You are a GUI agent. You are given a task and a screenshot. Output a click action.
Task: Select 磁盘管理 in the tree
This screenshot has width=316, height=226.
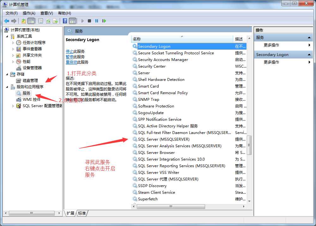click(x=30, y=80)
